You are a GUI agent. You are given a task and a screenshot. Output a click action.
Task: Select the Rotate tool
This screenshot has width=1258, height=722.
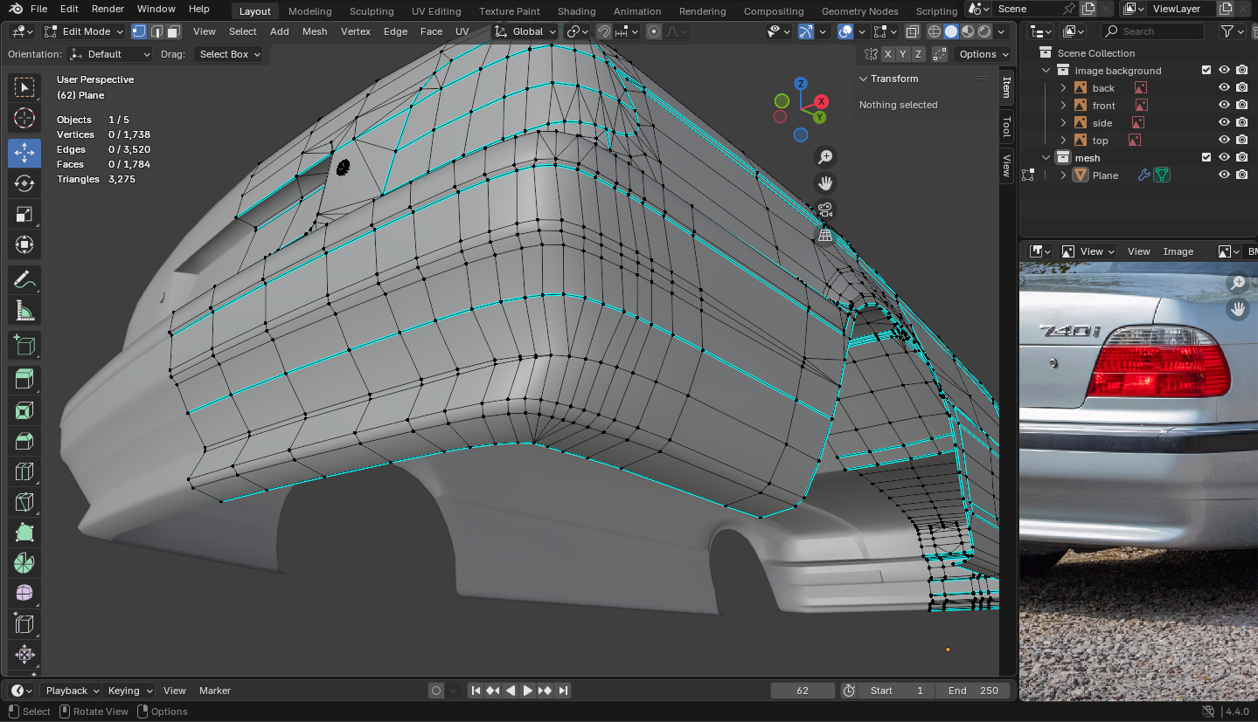24,183
